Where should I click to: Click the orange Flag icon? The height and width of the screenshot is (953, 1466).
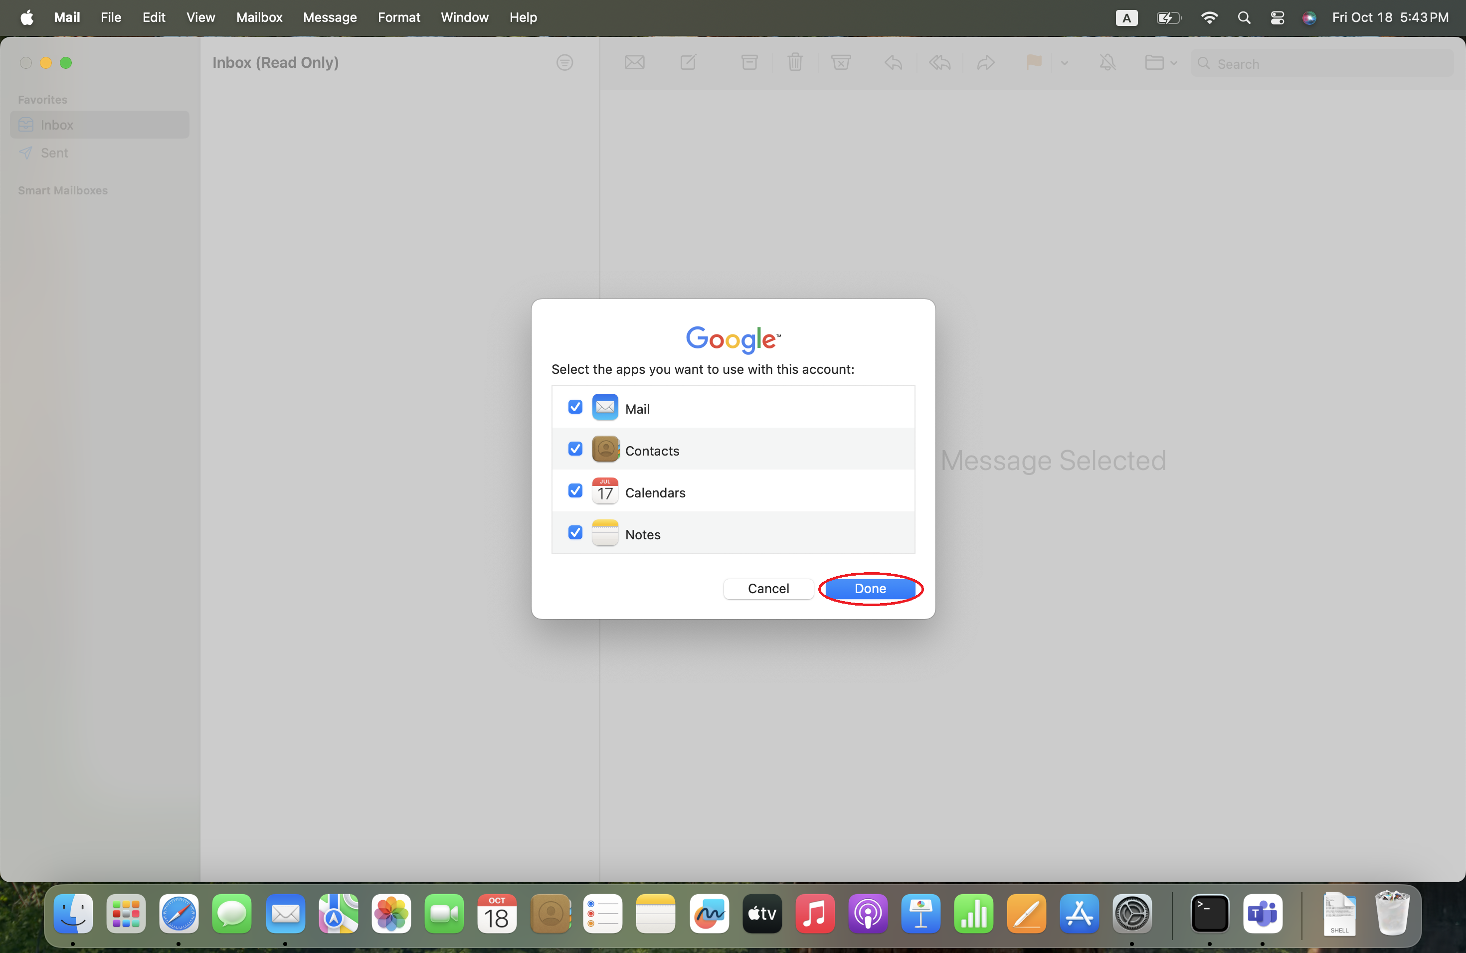1034,62
